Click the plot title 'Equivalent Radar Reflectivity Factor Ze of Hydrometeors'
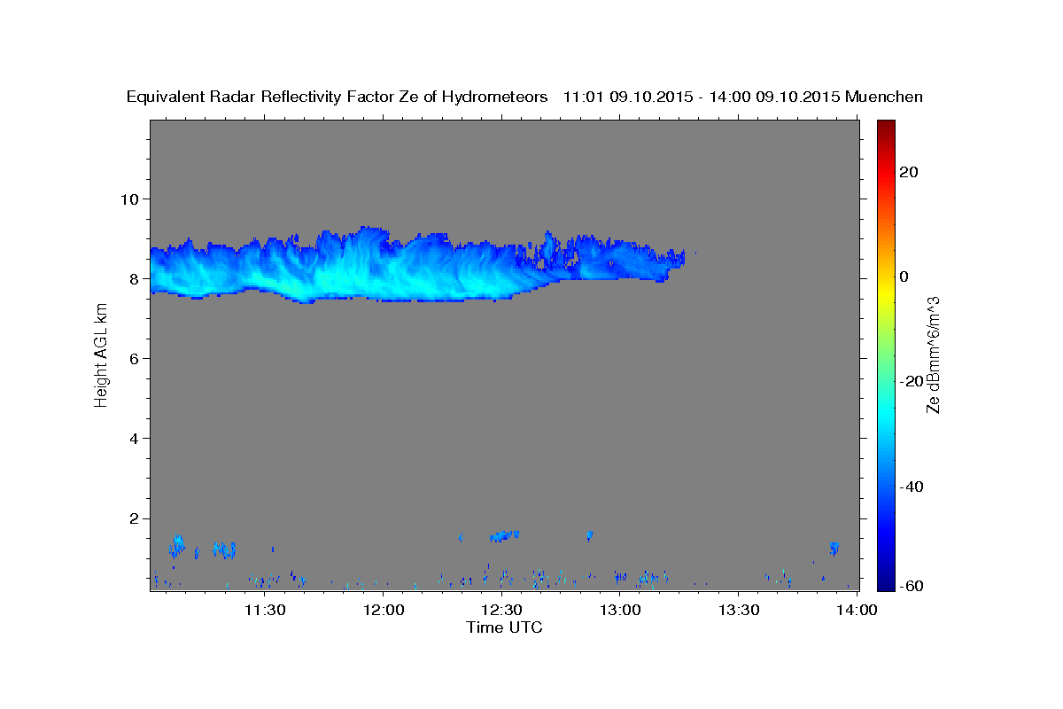The width and height of the screenshot is (1063, 709). coord(338,97)
